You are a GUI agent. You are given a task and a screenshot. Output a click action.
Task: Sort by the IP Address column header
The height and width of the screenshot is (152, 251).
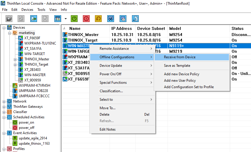point(123,28)
